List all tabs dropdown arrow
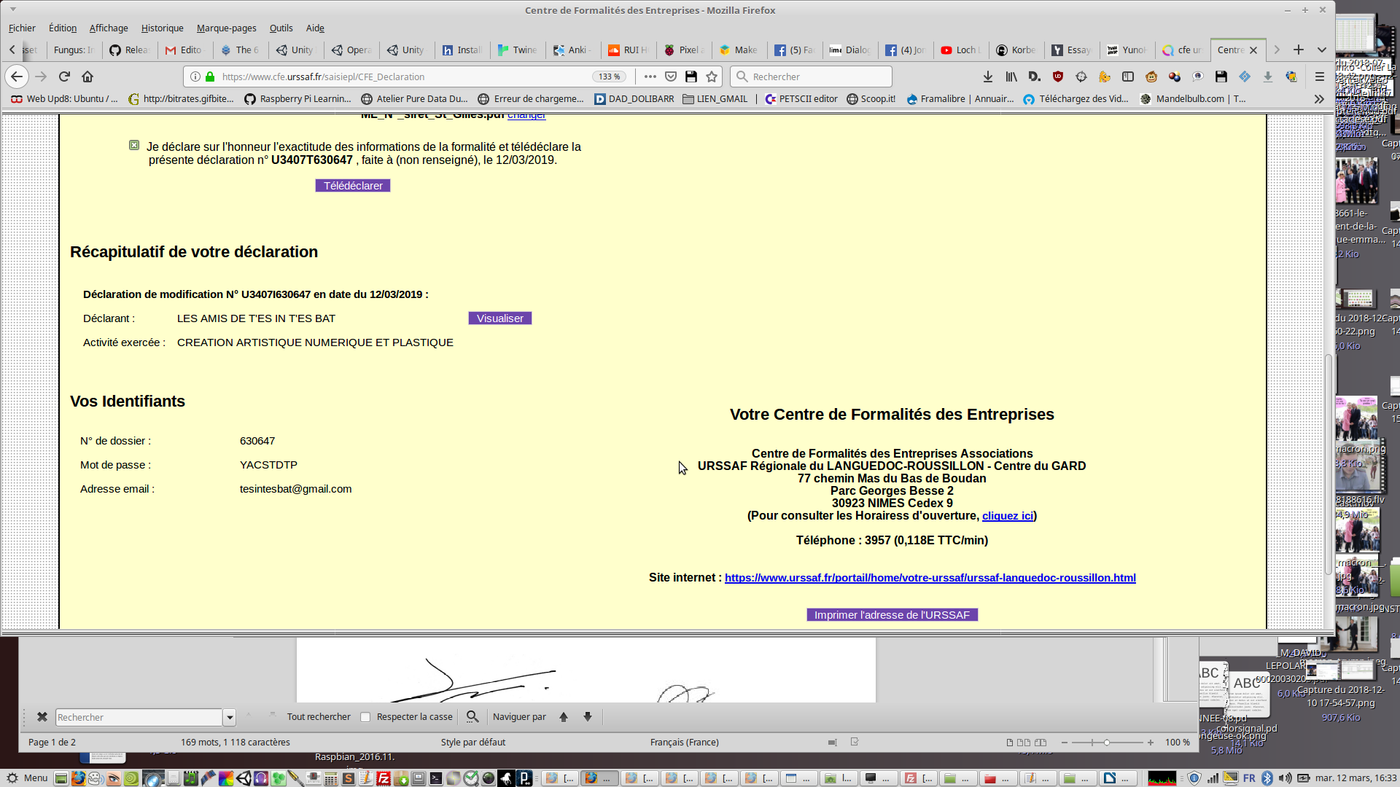1400x787 pixels. (x=1321, y=50)
